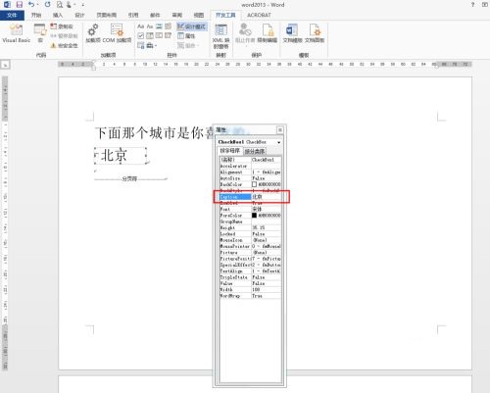
Task: Click Print Preview in Quick Access Toolbar
Action: point(60,5)
